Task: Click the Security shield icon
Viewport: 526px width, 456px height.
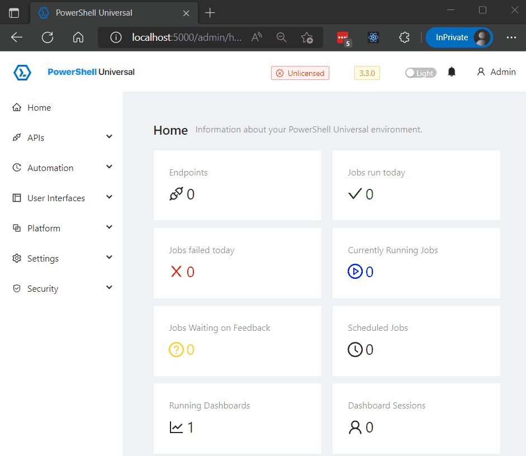Action: tap(17, 288)
